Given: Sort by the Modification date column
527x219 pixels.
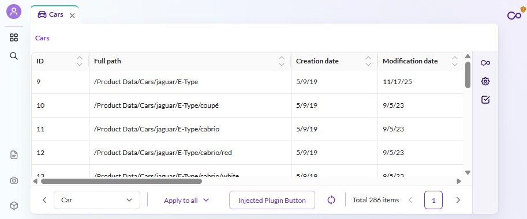Looking at the screenshot, I should pos(455,61).
